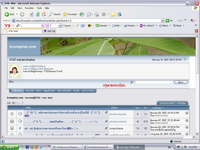Open the File menu

point(6,8)
